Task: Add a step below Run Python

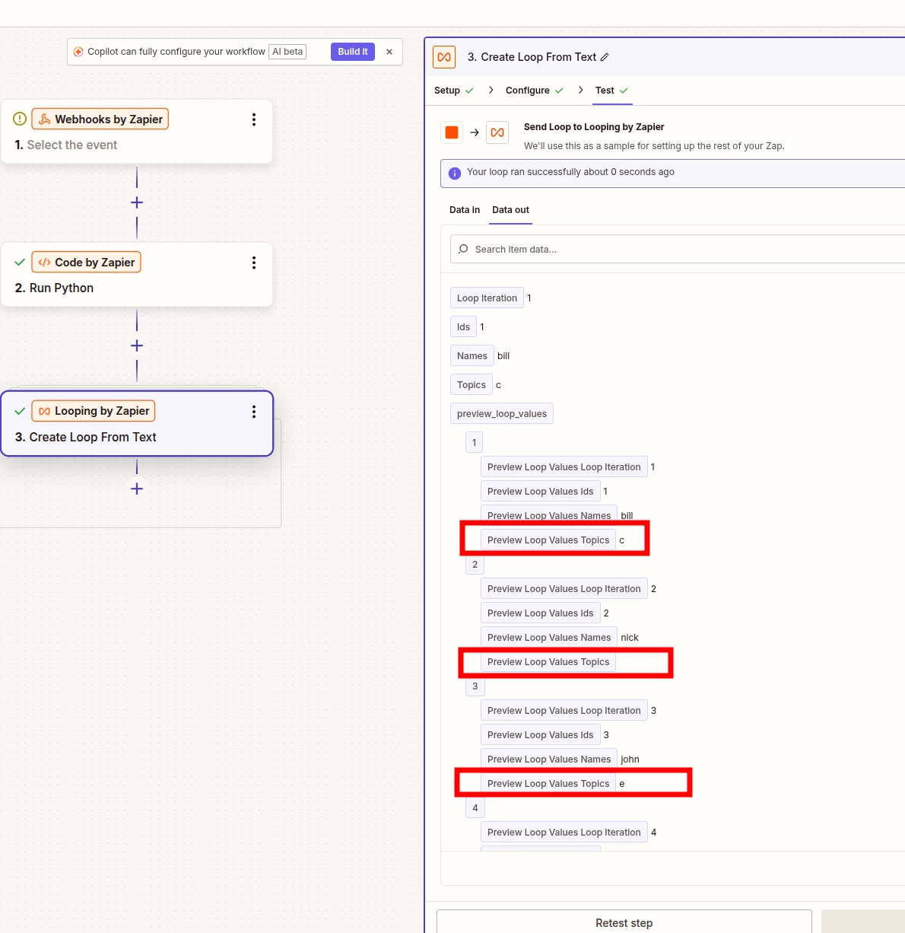Action: 137,345
